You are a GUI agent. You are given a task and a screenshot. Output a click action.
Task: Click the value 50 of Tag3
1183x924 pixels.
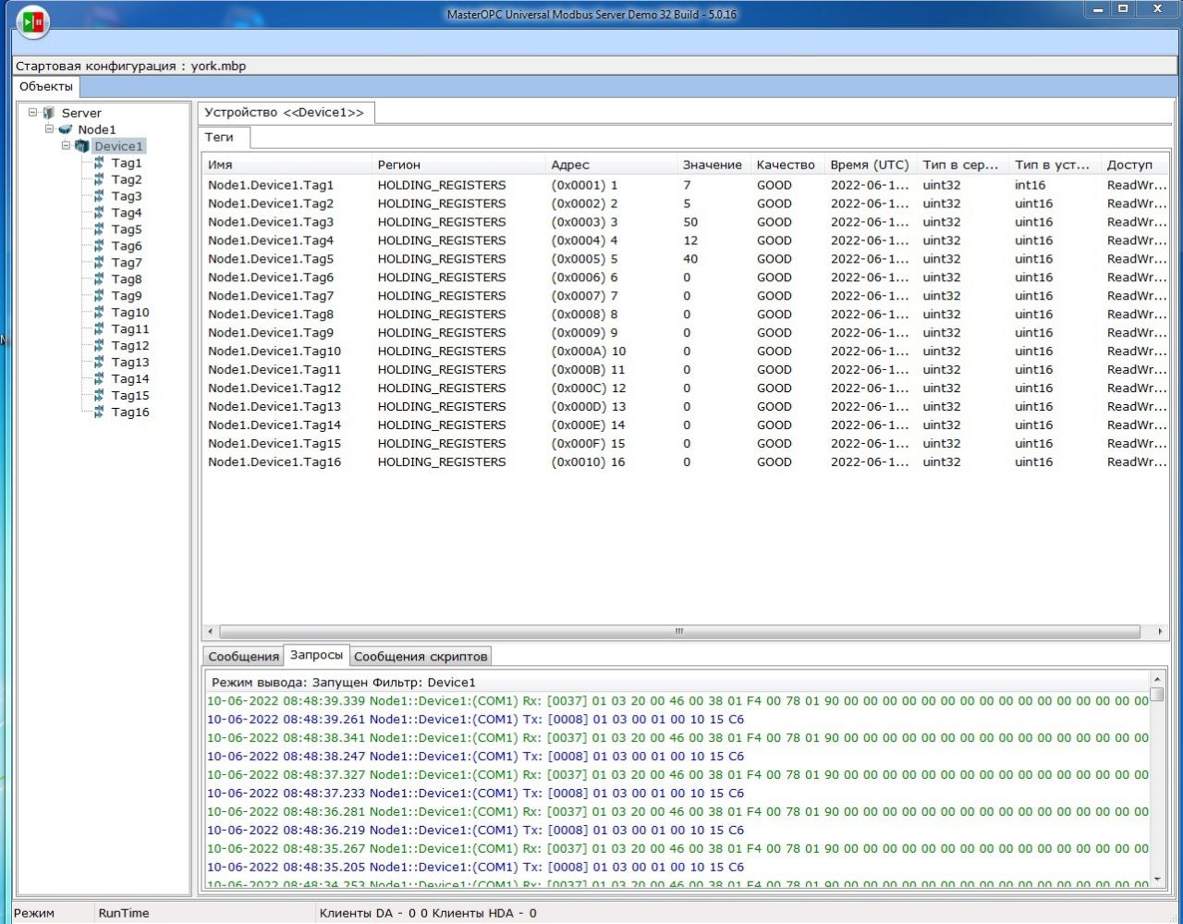click(x=690, y=222)
